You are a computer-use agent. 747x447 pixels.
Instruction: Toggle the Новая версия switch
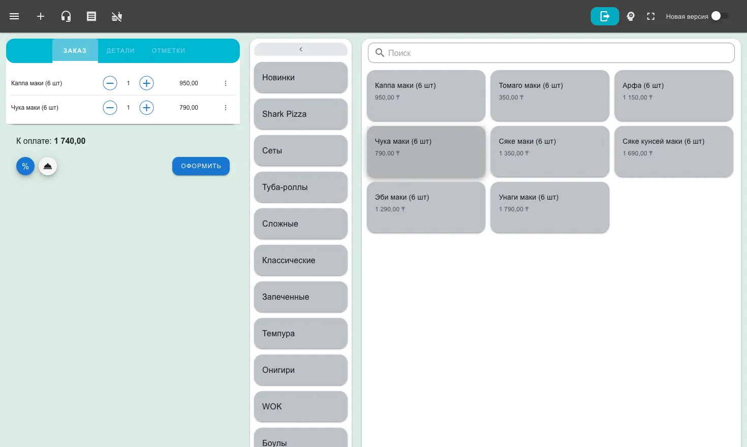720,16
